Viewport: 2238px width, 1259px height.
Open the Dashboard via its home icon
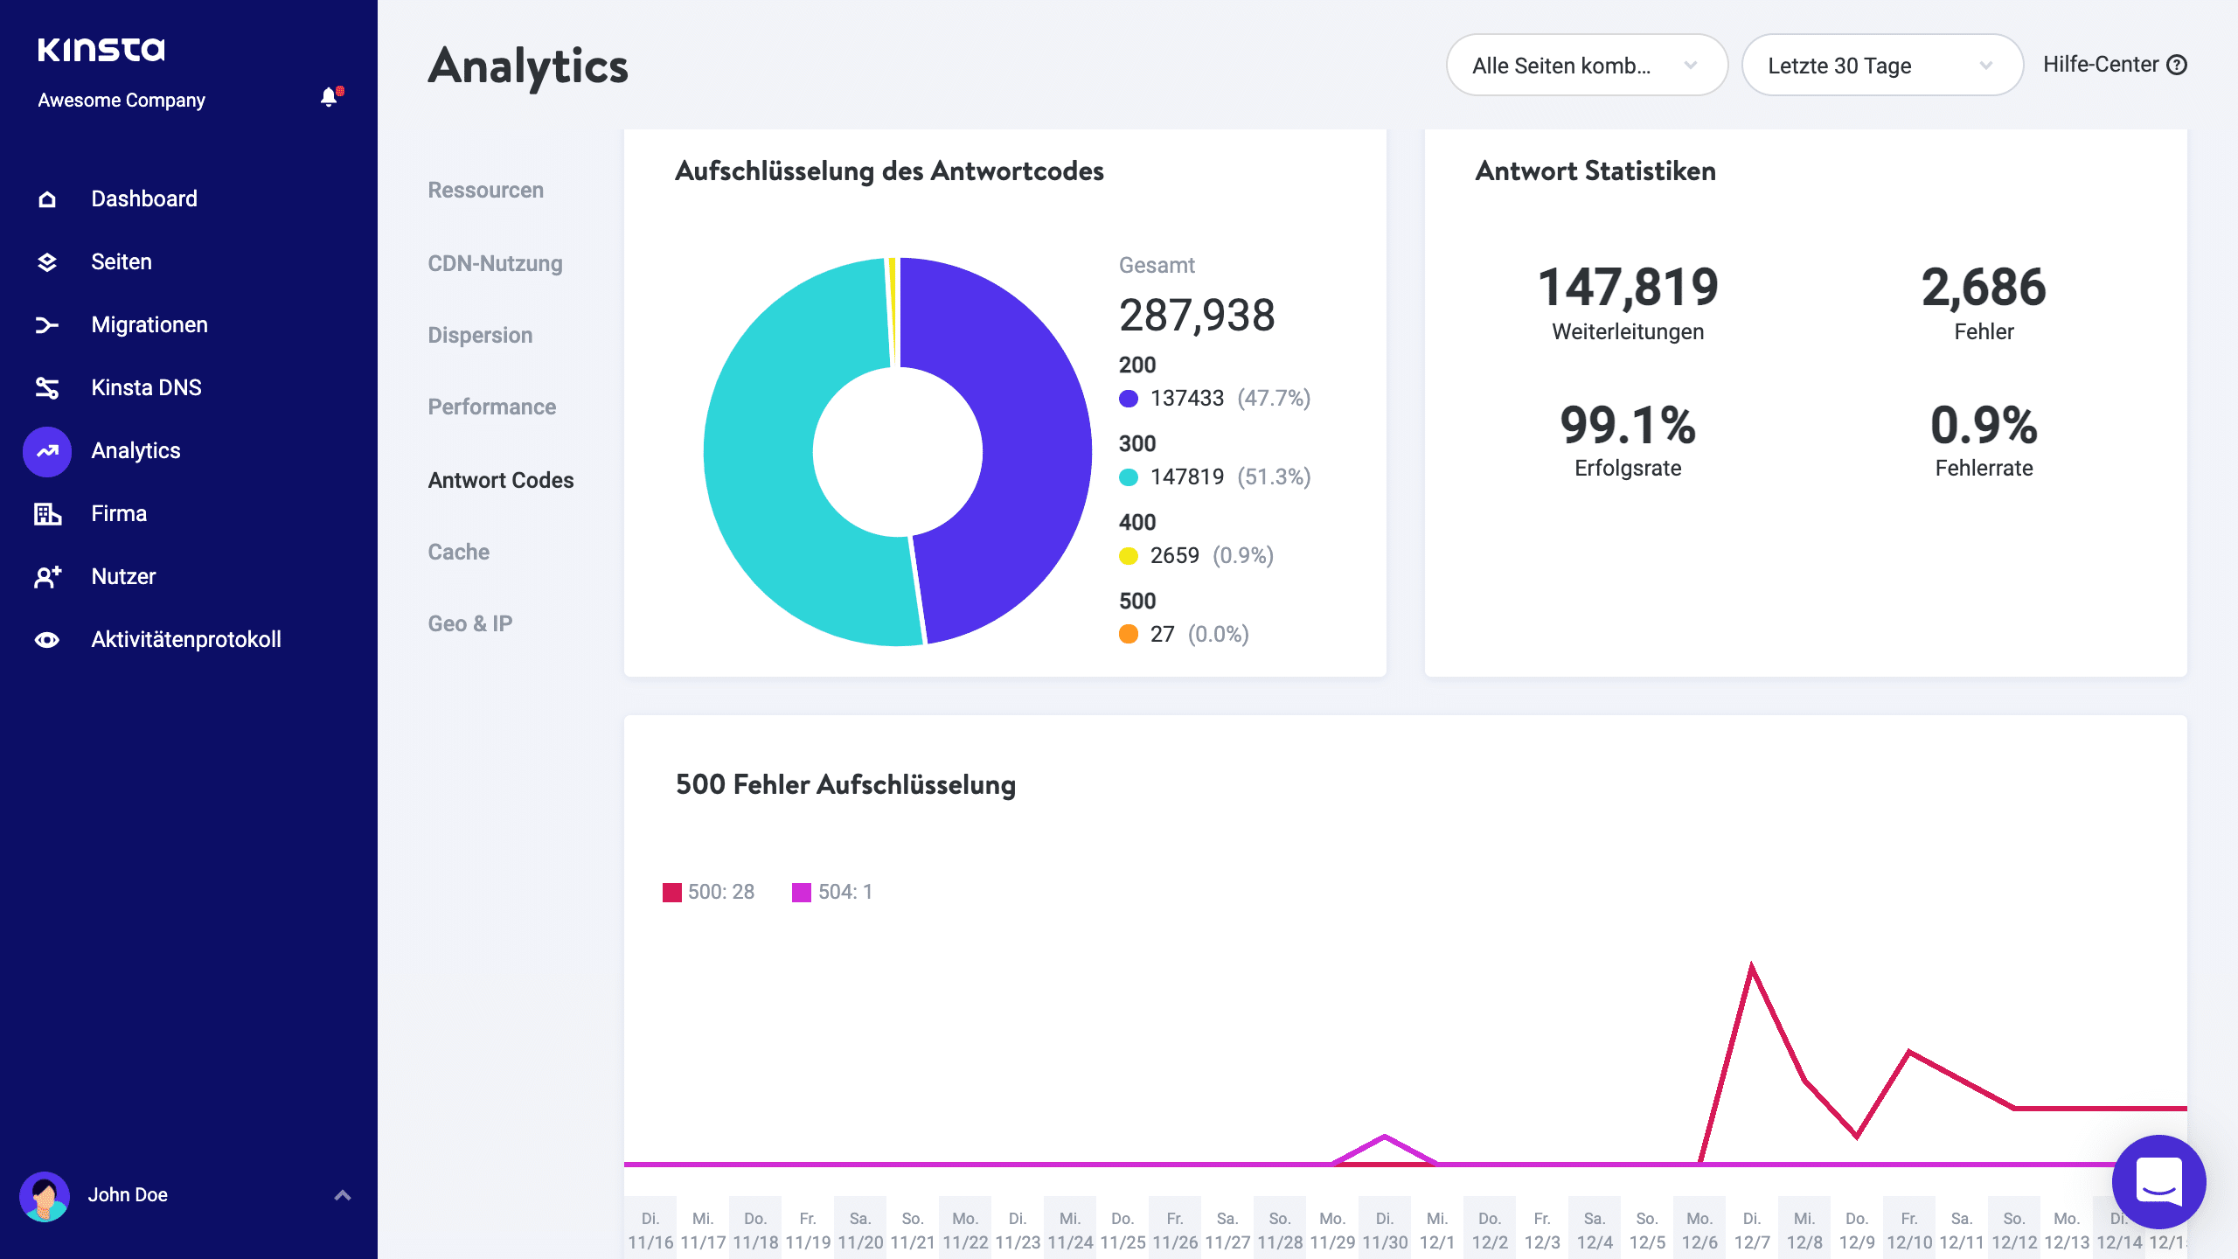[45, 198]
